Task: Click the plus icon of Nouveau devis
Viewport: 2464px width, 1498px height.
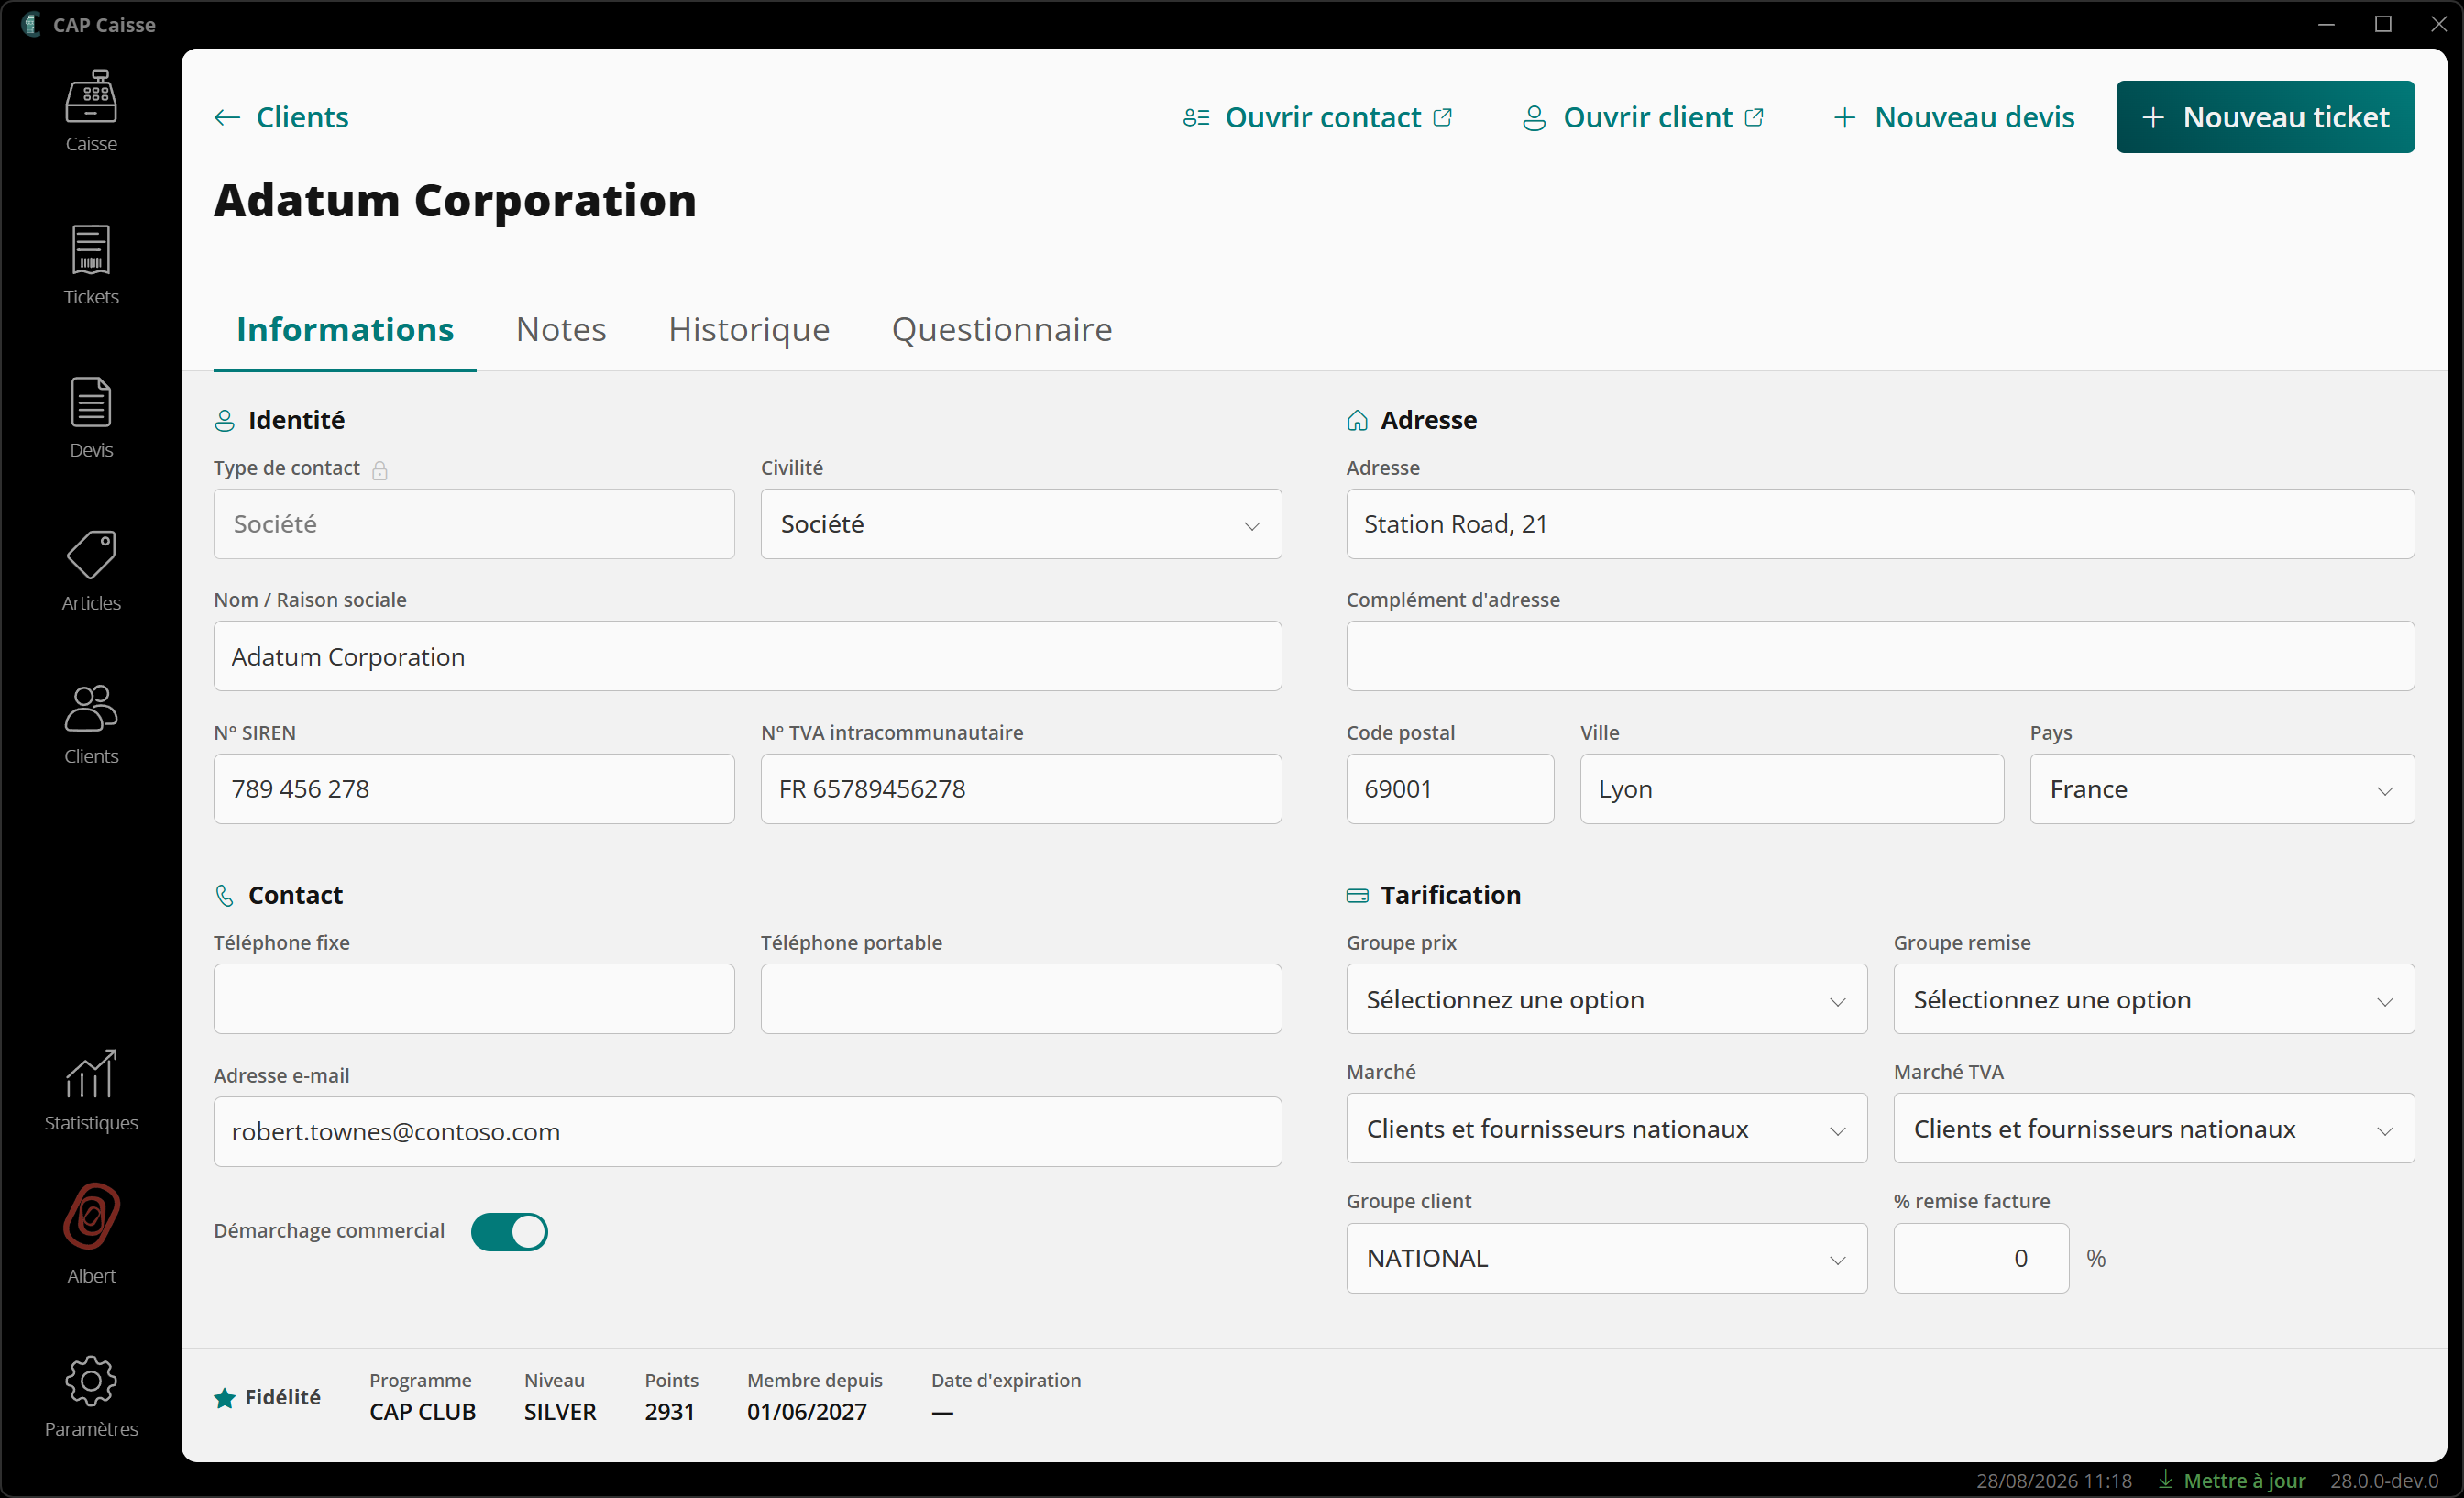Action: (1845, 118)
